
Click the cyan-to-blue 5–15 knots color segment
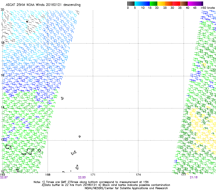[142, 4]
